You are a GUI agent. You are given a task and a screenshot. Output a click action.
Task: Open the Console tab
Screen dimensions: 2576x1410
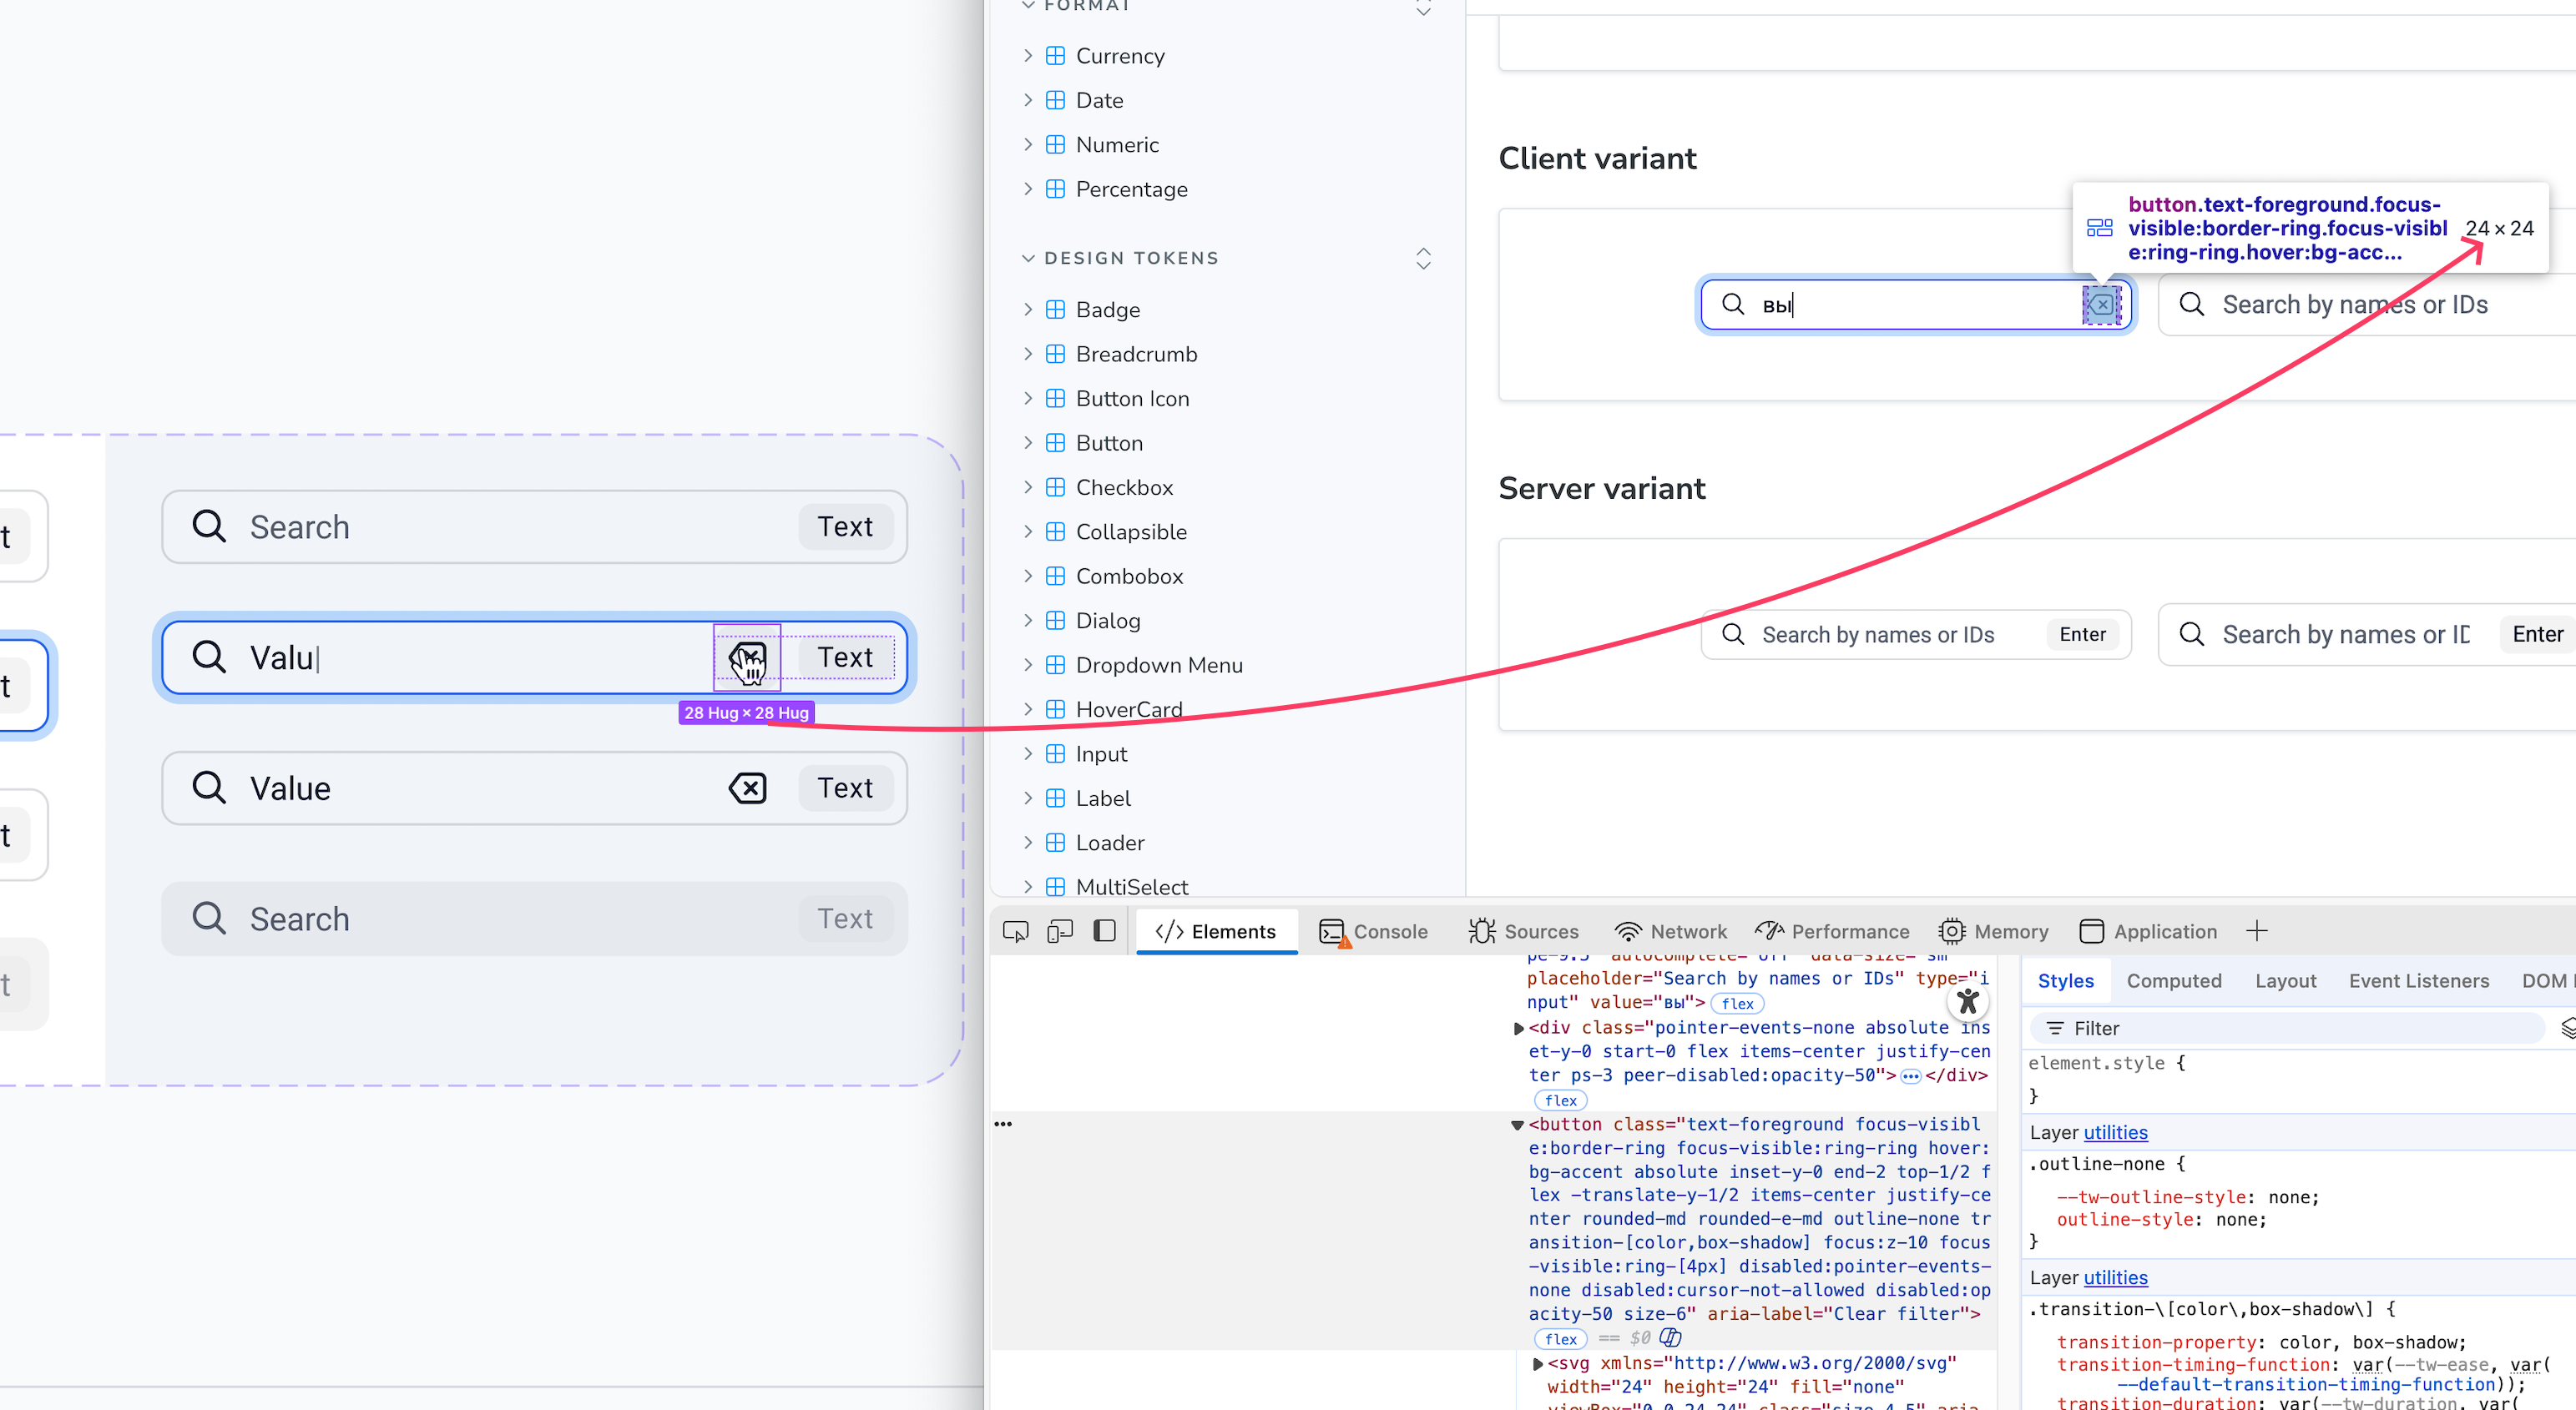[1374, 931]
